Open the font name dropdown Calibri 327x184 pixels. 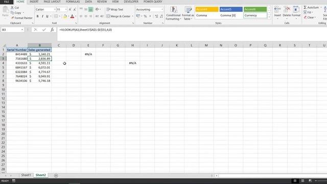point(55,10)
